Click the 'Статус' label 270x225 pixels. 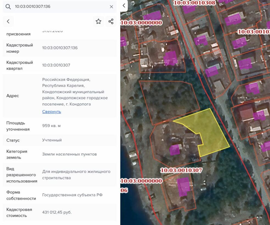[x=13, y=140]
